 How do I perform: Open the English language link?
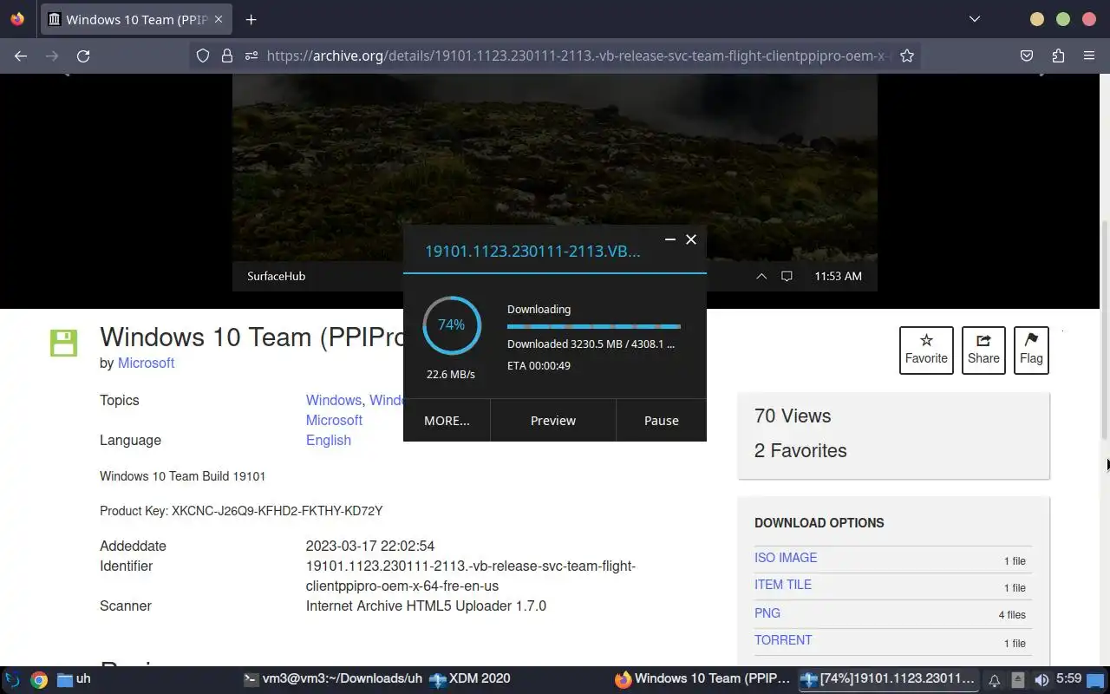329,440
